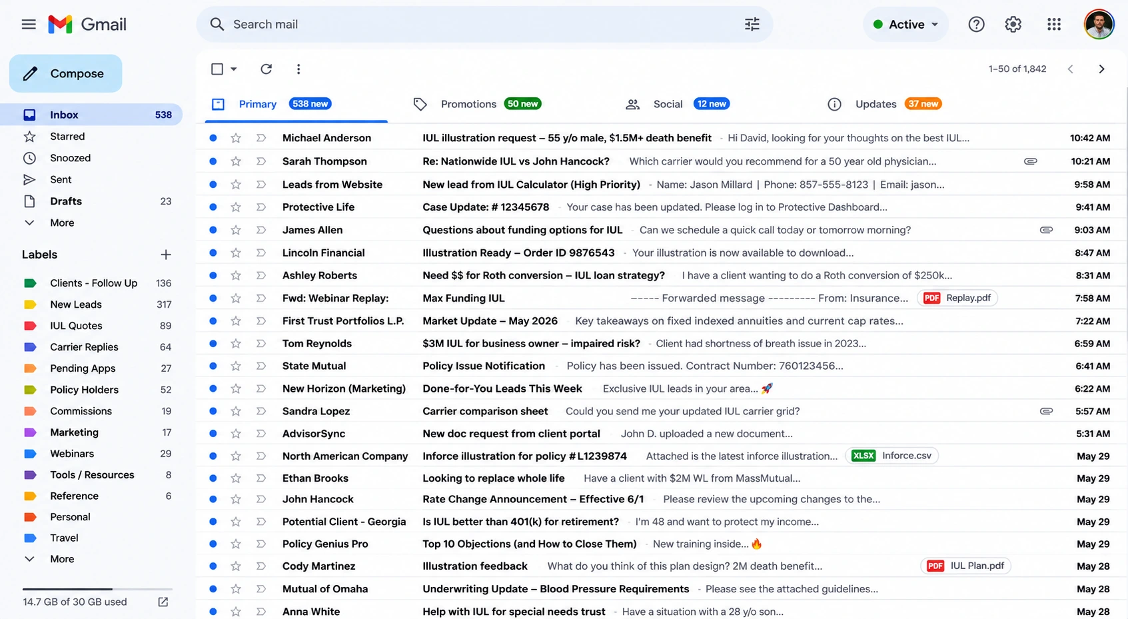Click the storage usage progress bar

pyautogui.click(x=97, y=589)
